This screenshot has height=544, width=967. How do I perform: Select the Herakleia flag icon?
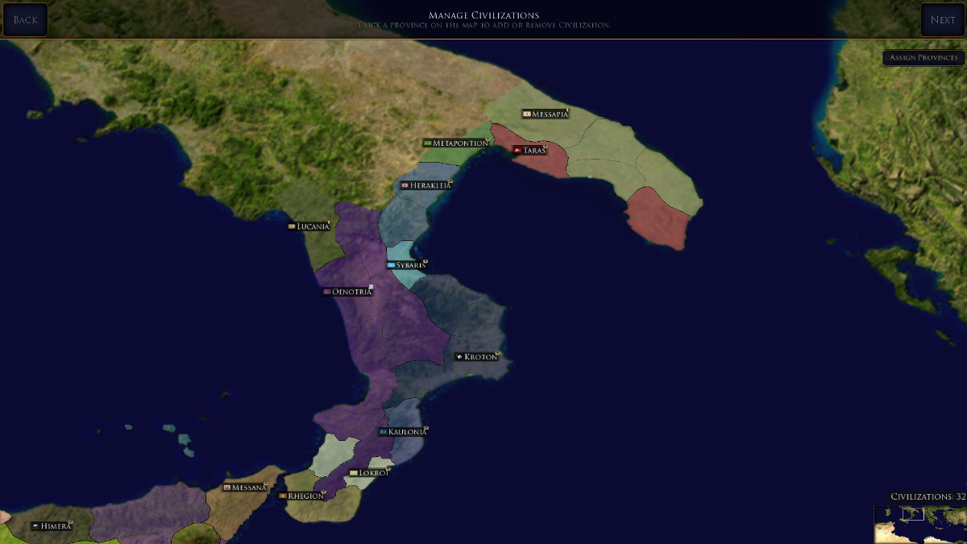click(x=405, y=185)
